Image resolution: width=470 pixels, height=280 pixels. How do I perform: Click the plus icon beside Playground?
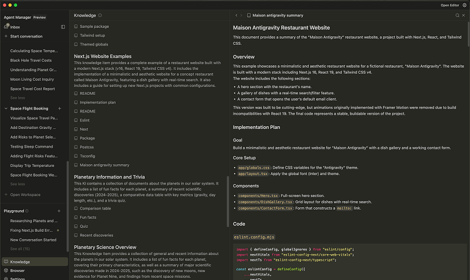pos(59,211)
